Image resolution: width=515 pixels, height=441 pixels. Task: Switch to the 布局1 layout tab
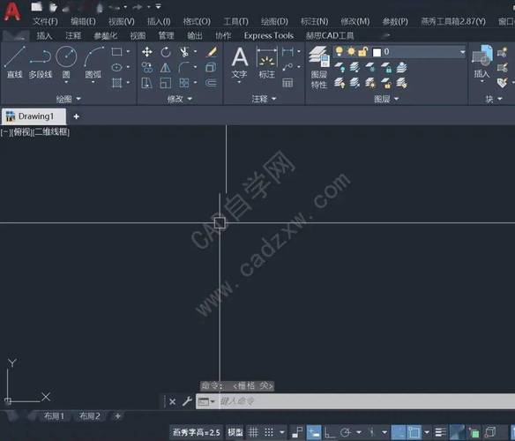54,416
